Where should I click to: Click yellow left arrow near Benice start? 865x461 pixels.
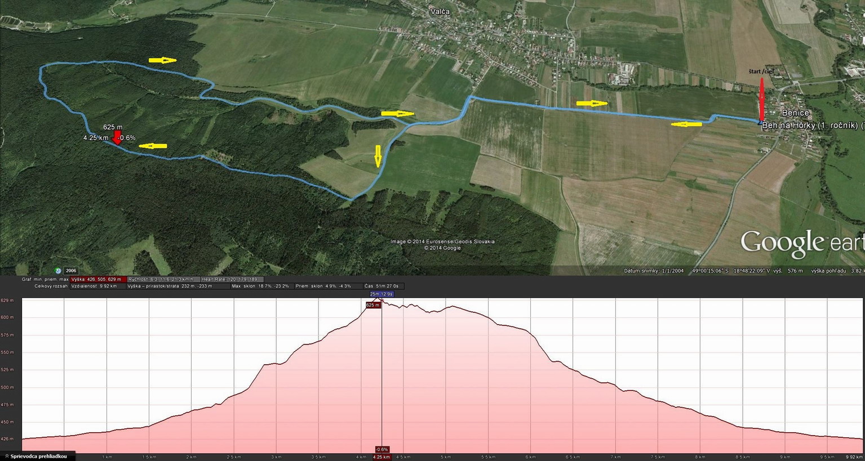686,124
